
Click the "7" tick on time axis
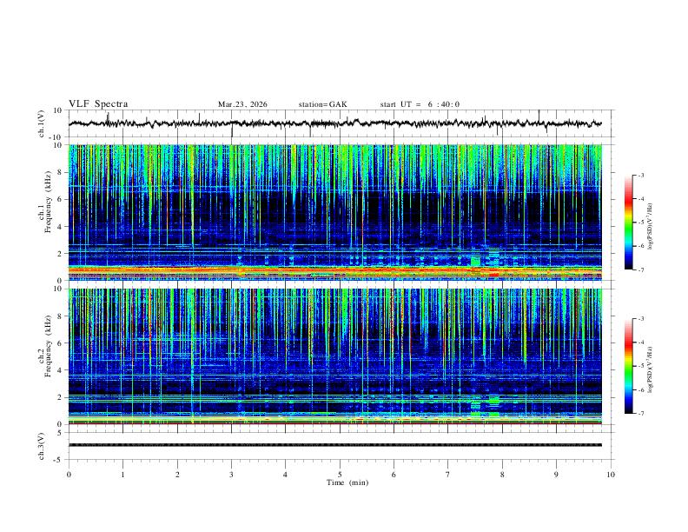[x=447, y=475]
